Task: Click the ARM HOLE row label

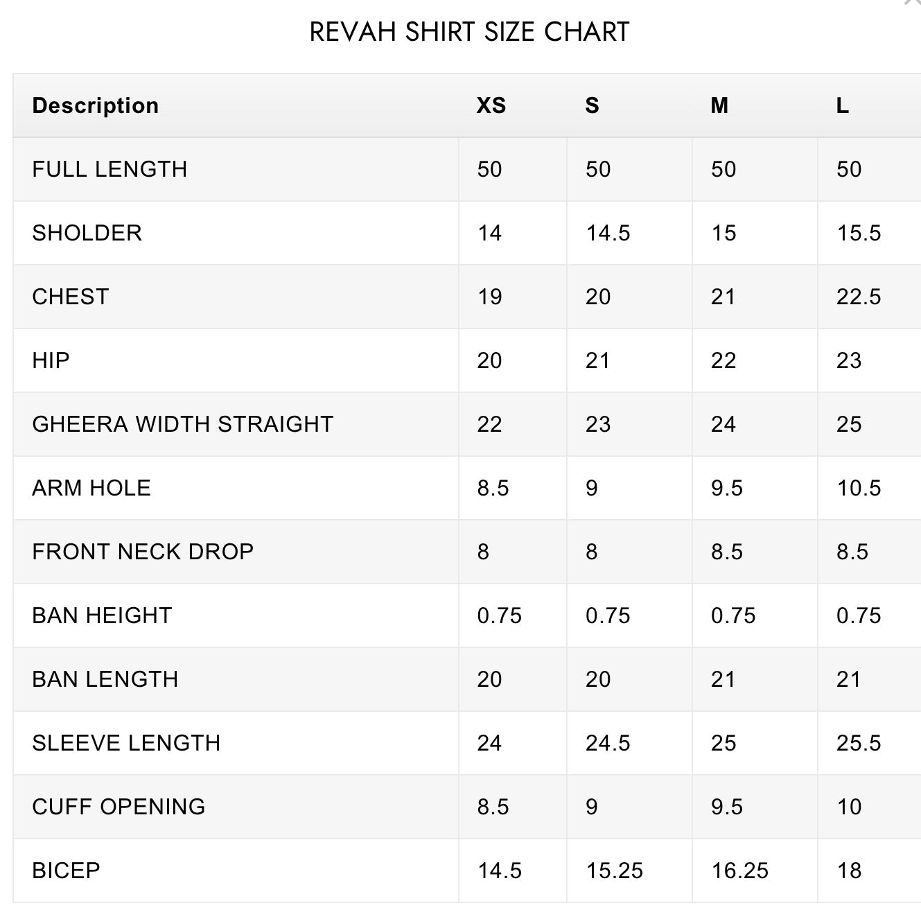Action: click(91, 488)
